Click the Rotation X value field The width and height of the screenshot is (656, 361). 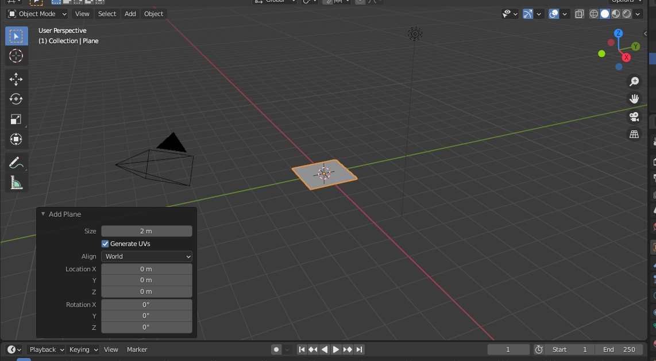[x=147, y=305]
